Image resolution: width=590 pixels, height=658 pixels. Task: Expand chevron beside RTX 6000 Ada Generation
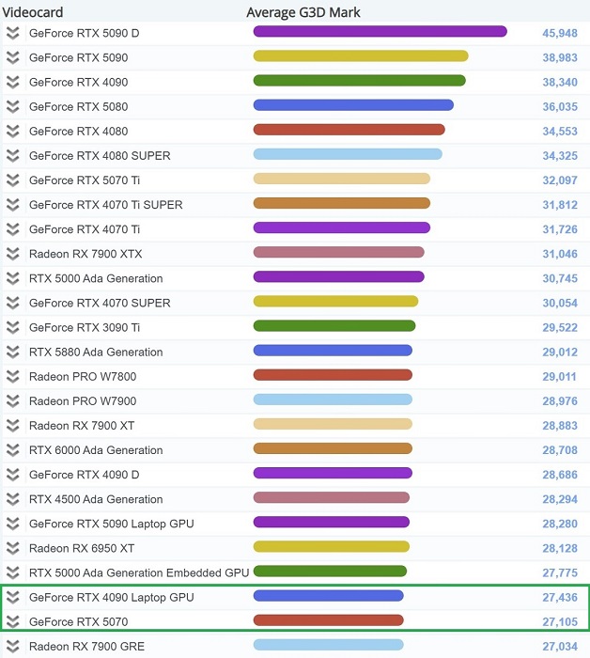pyautogui.click(x=13, y=450)
